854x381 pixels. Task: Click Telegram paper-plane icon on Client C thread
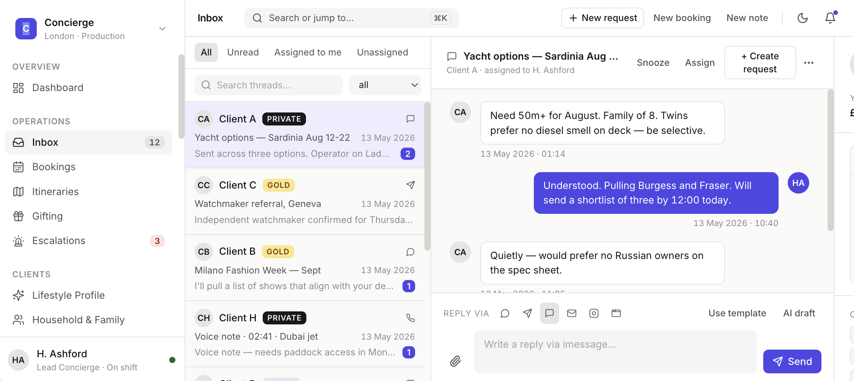click(x=411, y=185)
